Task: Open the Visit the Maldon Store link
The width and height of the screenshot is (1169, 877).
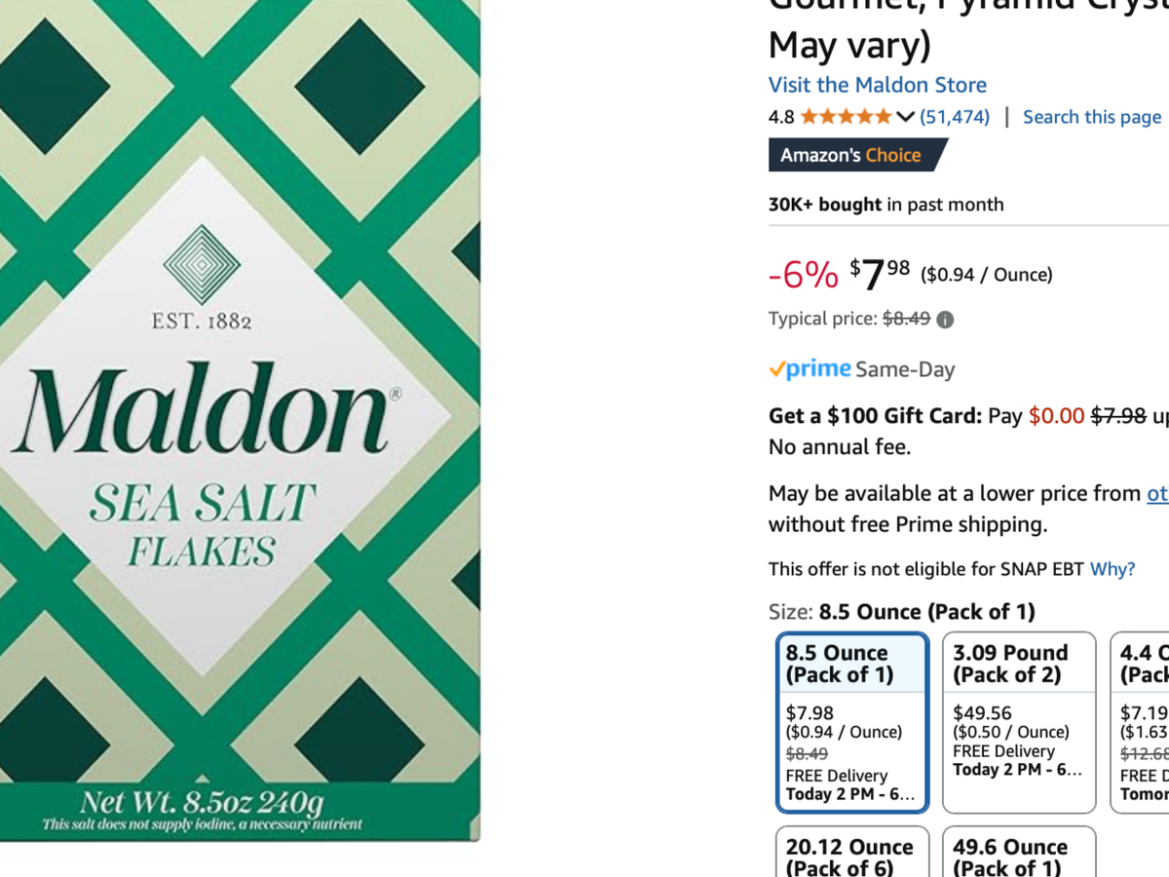Action: point(877,85)
